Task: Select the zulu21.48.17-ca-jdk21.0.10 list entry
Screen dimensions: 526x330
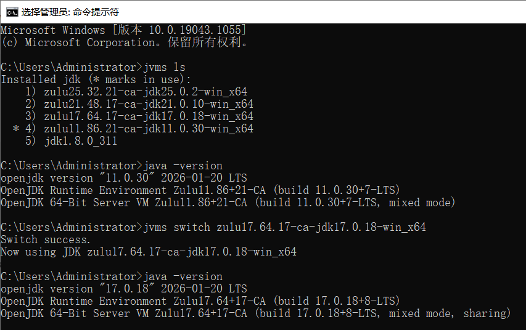Action: coord(148,104)
